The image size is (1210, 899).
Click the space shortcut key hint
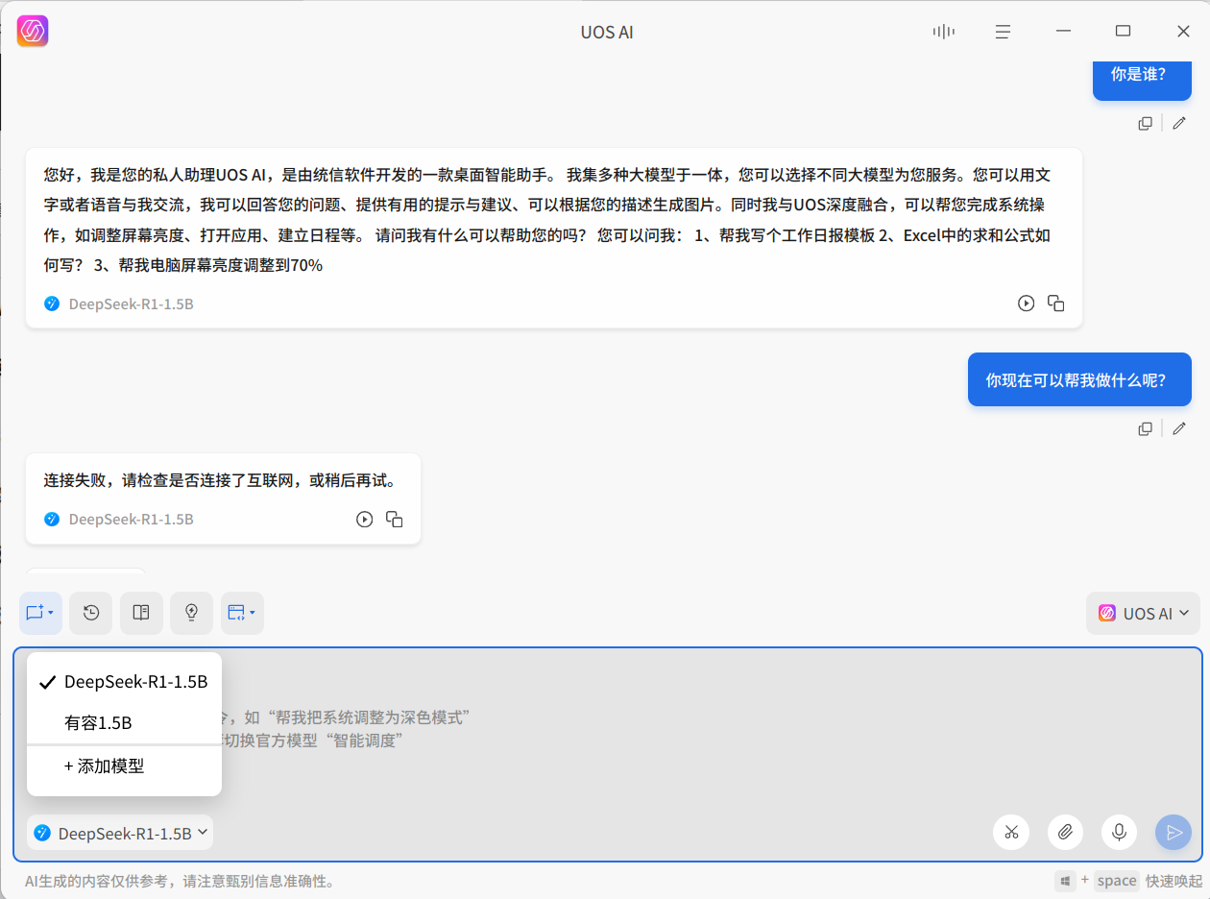(1117, 881)
